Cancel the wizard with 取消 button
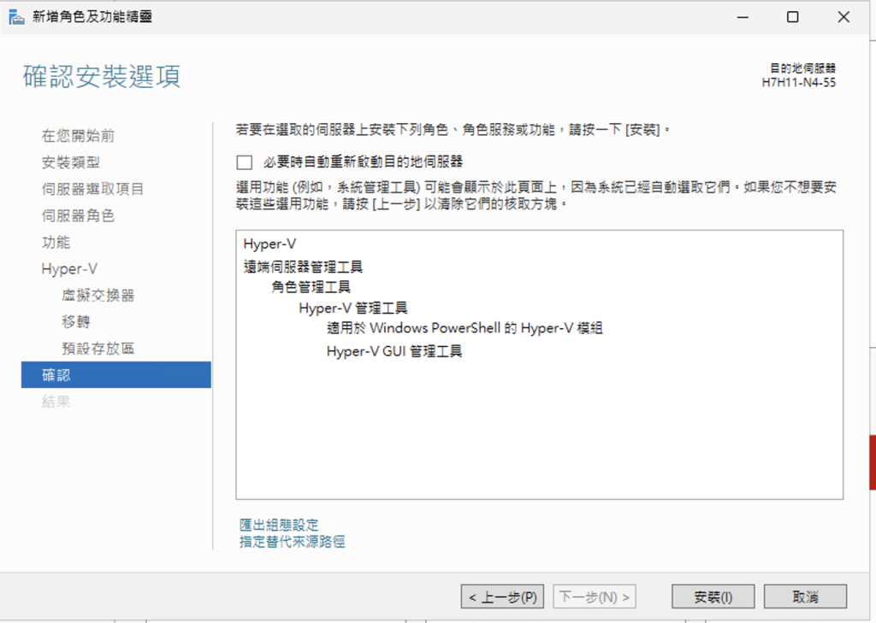The height and width of the screenshot is (623, 876). 804,597
